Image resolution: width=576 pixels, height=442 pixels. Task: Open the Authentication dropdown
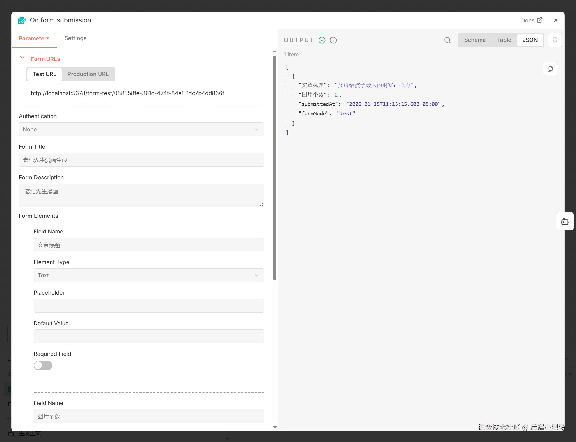click(x=141, y=129)
